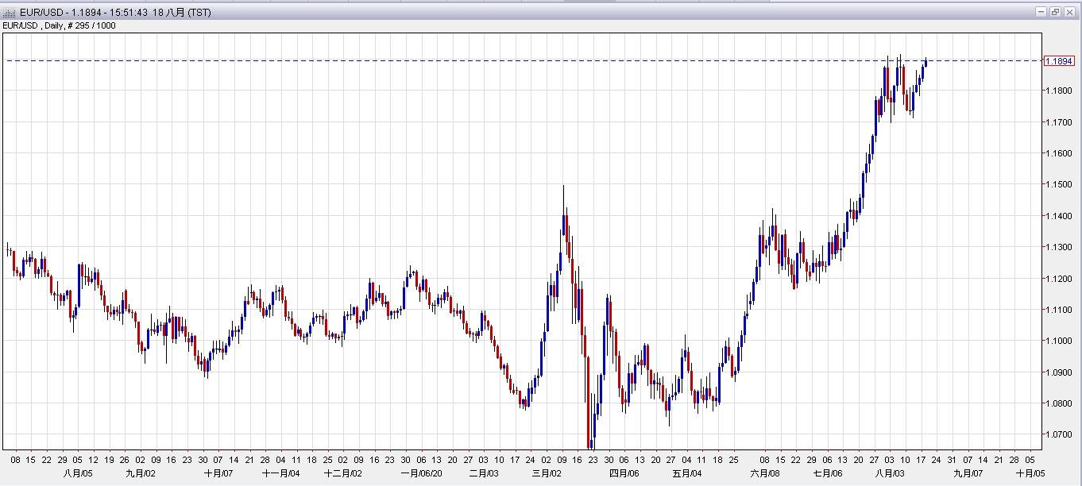The height and width of the screenshot is (486, 1082).
Task: Click the 八月/05 date label
Action: 78,473
